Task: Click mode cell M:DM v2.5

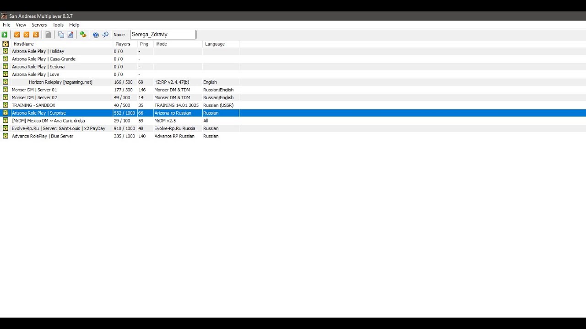Action: coord(165,121)
